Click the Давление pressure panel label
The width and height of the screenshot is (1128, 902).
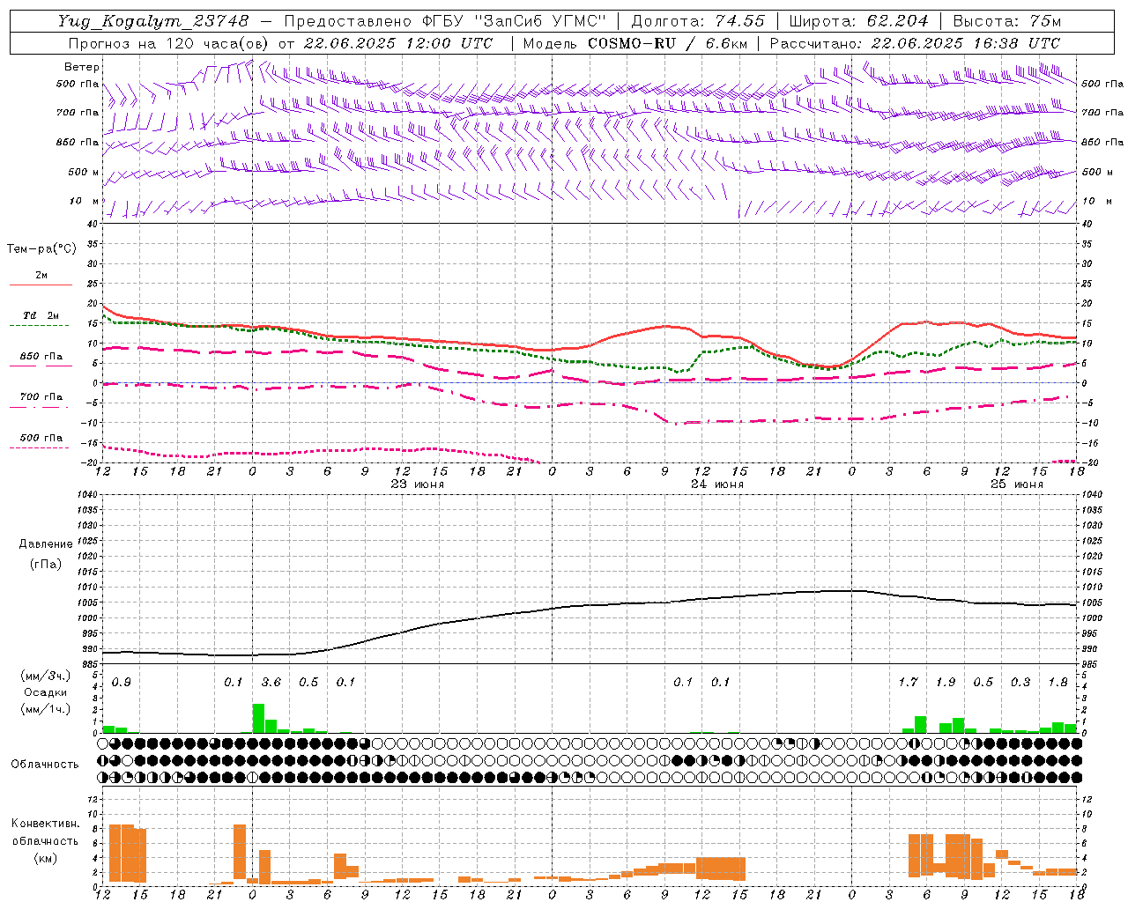(x=46, y=544)
